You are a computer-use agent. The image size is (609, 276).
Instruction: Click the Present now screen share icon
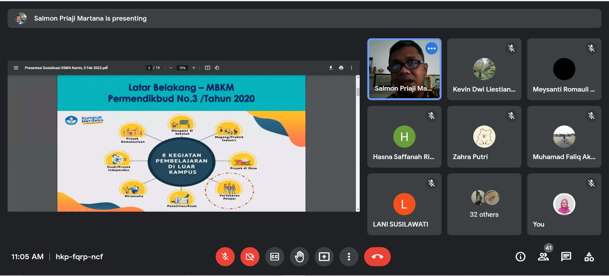pyautogui.click(x=324, y=257)
